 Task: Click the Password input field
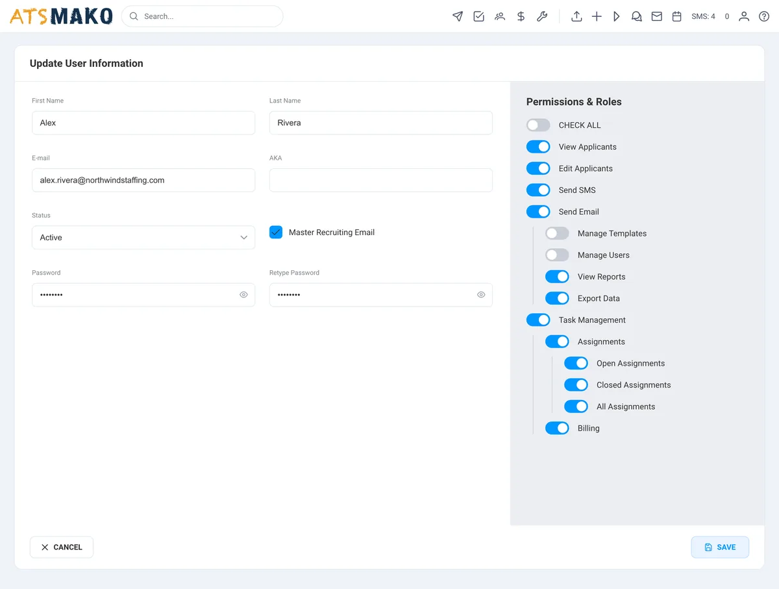coord(143,295)
